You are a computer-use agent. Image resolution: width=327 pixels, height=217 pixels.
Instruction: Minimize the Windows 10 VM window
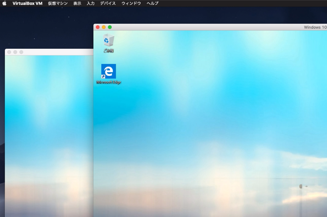pos(104,27)
